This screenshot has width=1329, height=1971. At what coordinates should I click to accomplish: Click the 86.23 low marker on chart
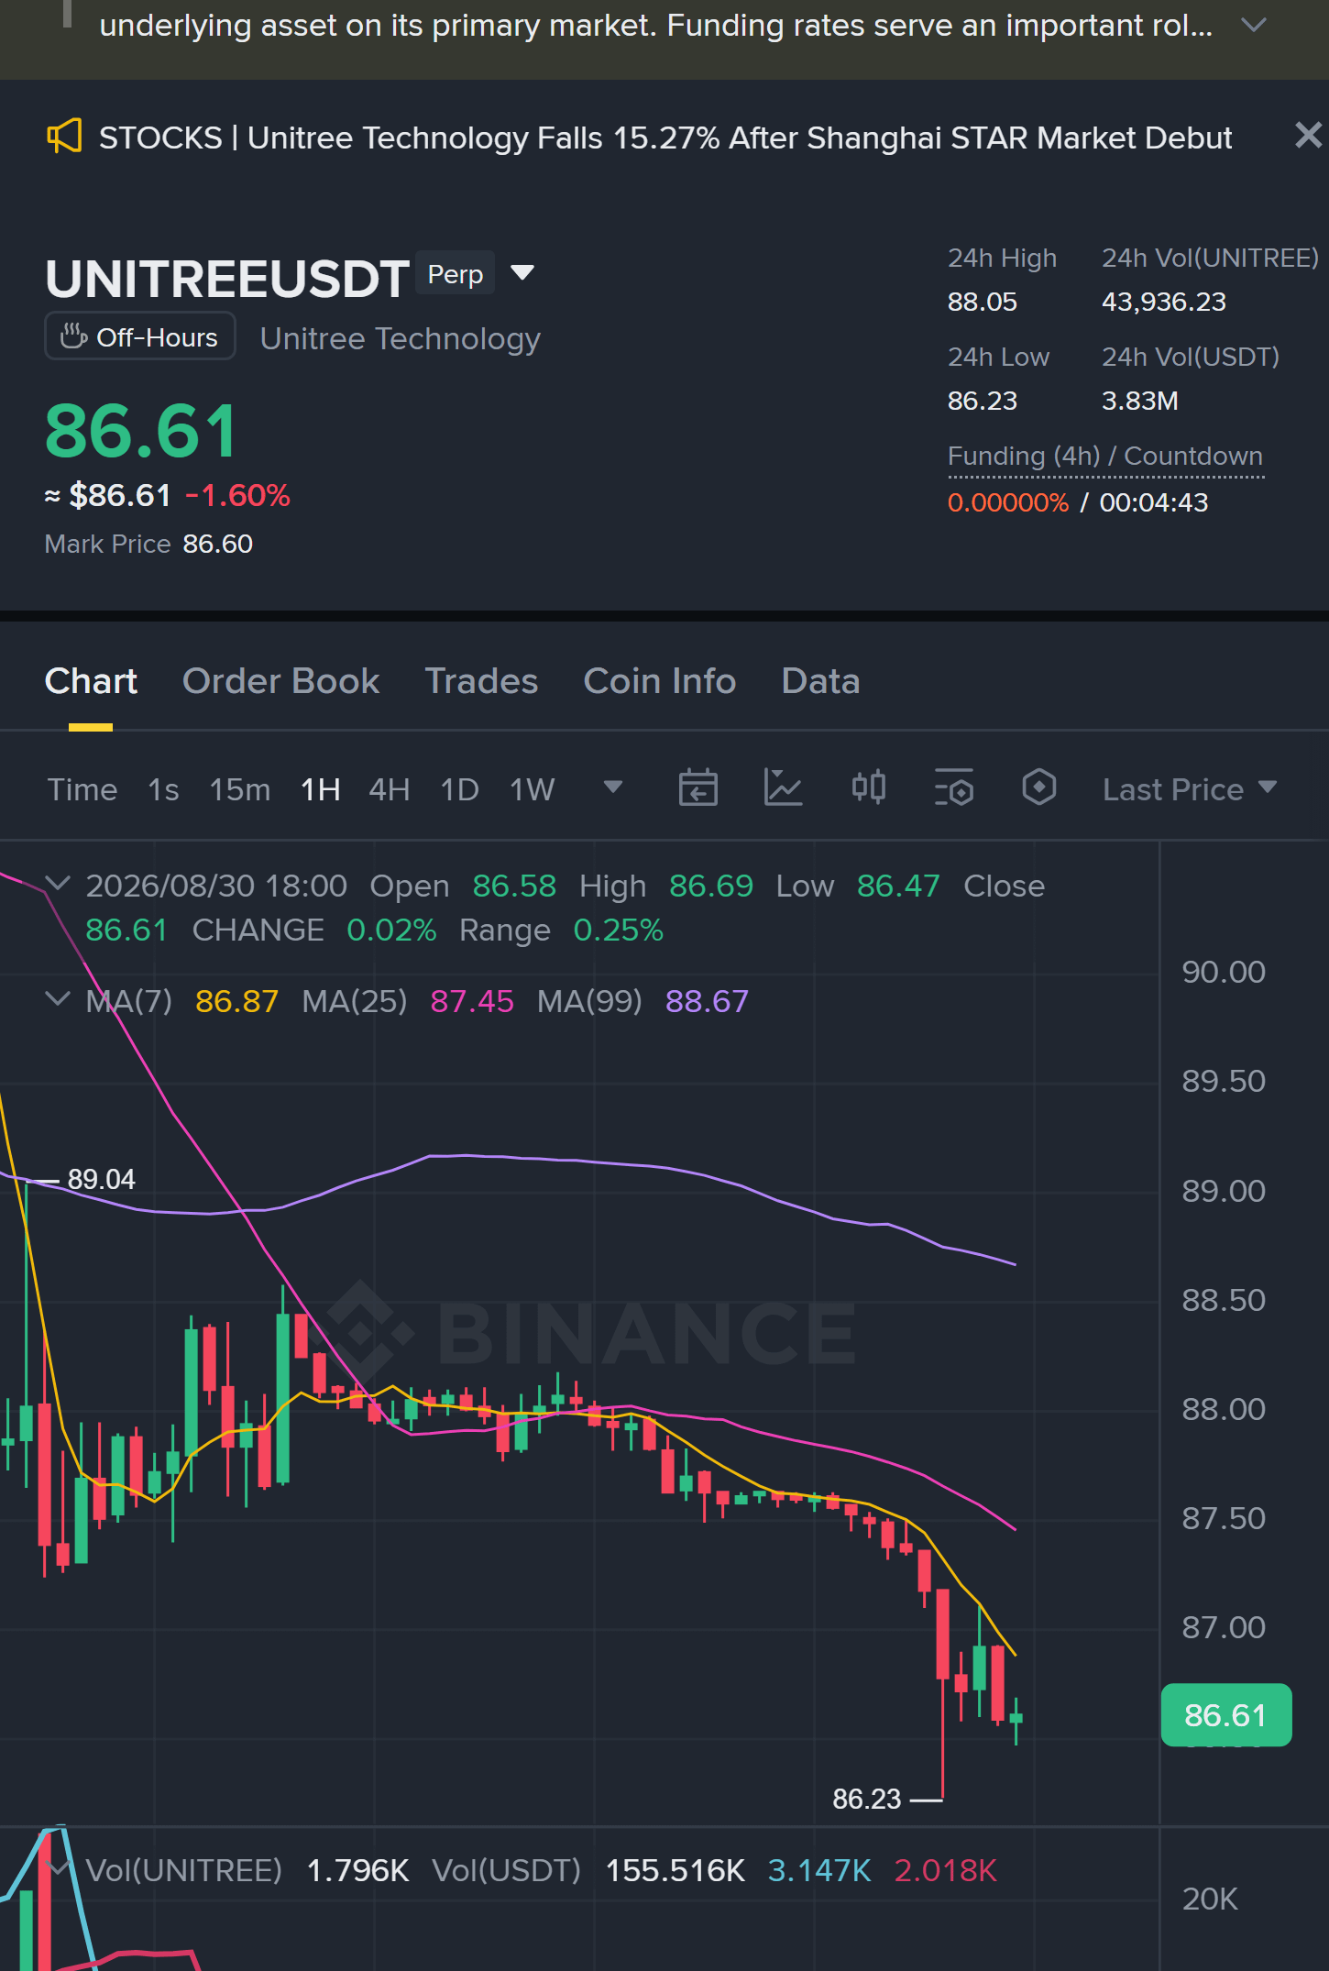(x=867, y=1799)
